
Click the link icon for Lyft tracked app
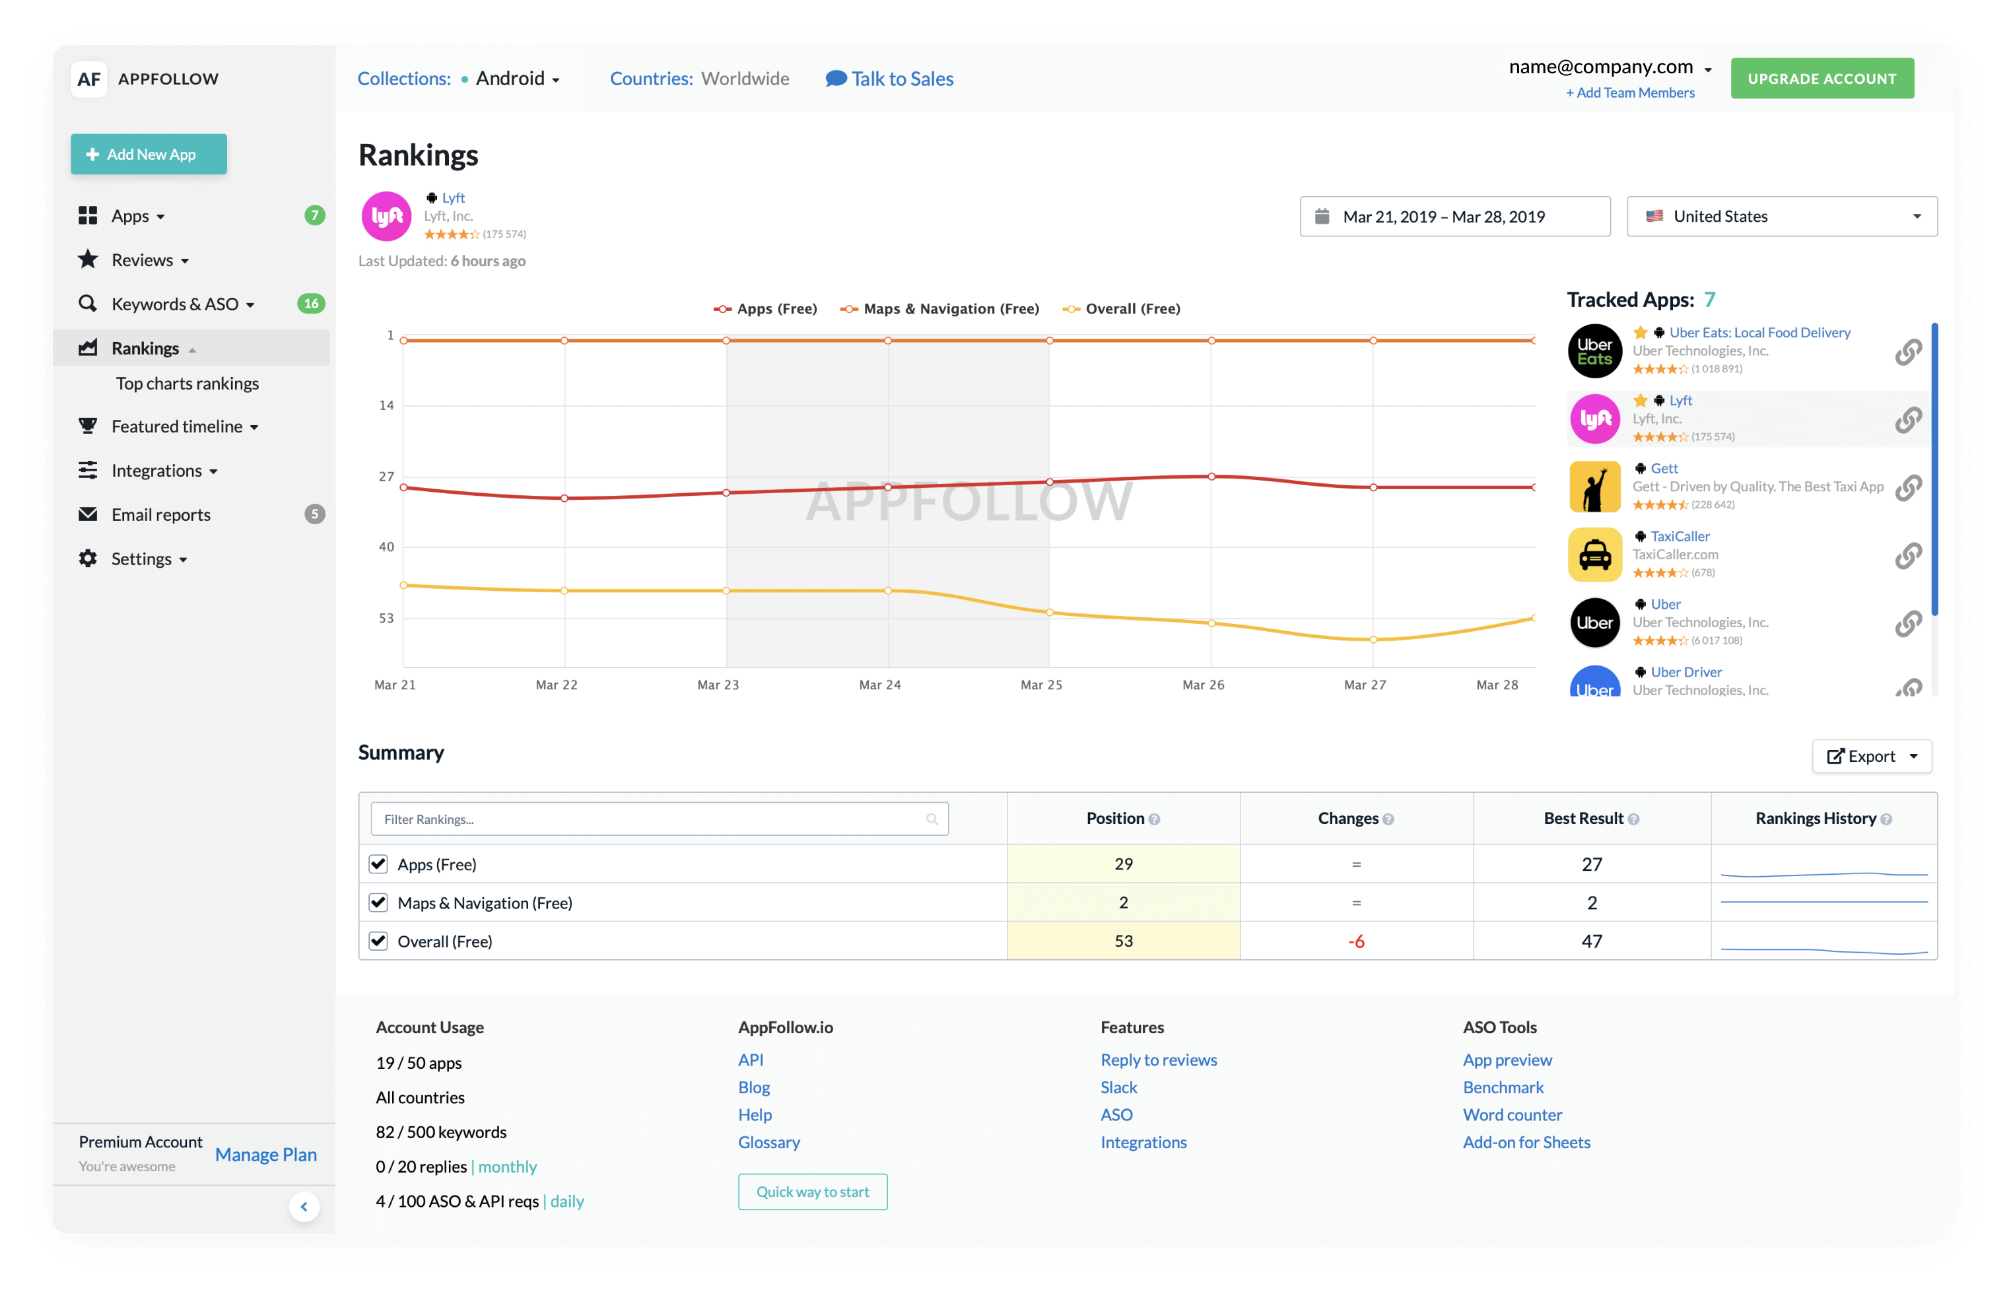(x=1907, y=420)
